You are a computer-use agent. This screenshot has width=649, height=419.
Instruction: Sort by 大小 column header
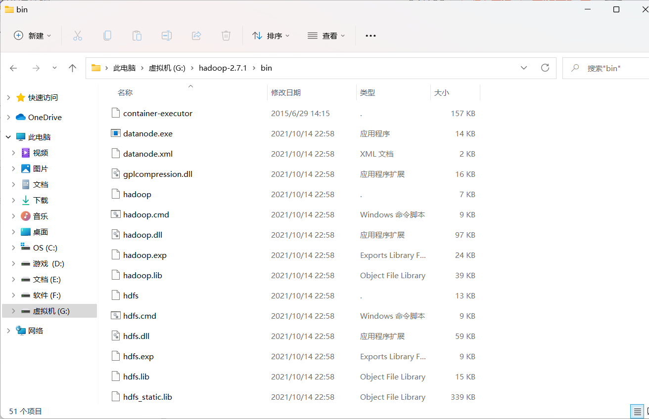click(x=442, y=92)
